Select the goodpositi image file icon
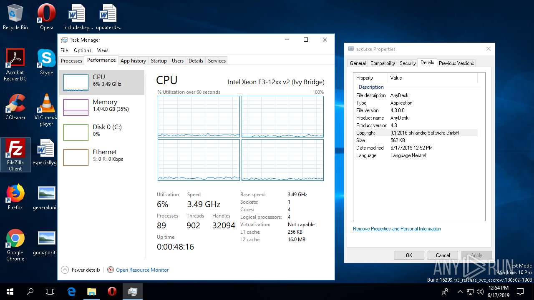This screenshot has height=300, width=534. click(45, 242)
